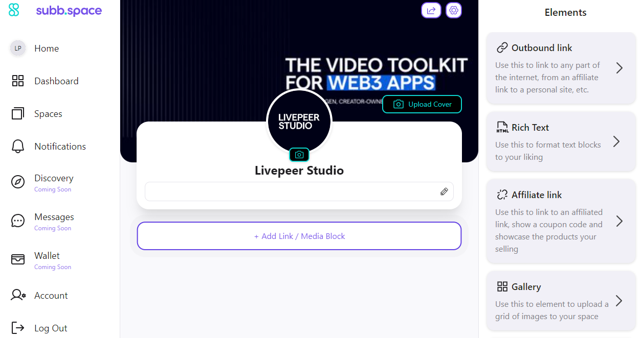Image resolution: width=641 pixels, height=338 pixels.
Task: Click the Wallet icon in sidebar
Action: click(18, 259)
